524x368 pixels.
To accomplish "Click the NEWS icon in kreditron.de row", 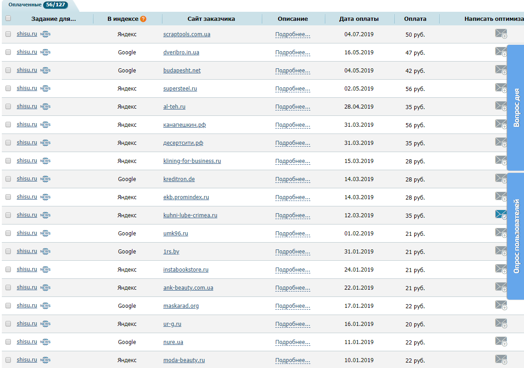I will pos(45,179).
